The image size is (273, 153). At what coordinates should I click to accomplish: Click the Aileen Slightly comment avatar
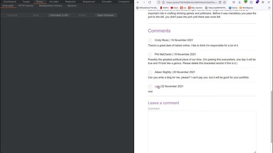(x=150, y=72)
